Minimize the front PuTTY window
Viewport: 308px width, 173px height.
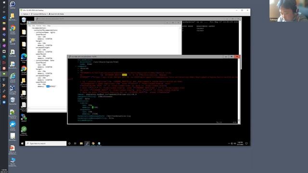tap(226, 57)
